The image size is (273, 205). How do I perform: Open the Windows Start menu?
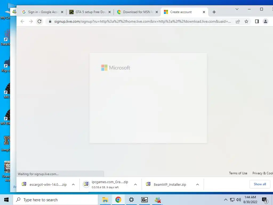(x=6, y=200)
